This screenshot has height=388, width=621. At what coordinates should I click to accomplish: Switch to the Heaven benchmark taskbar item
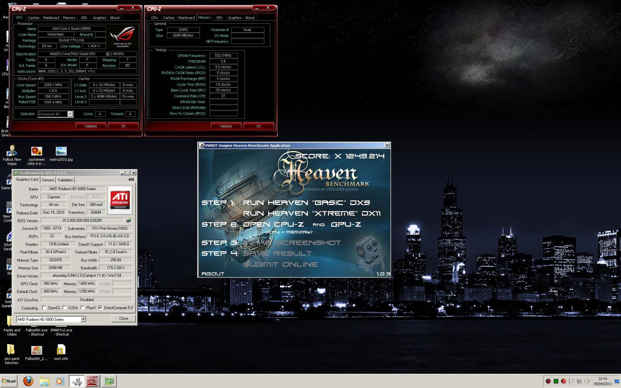tap(77, 381)
